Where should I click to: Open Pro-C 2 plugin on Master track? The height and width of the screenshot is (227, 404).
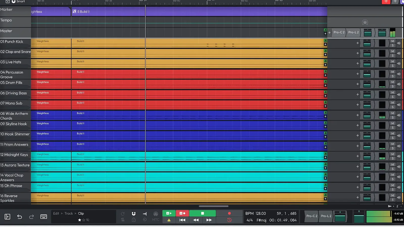click(x=339, y=32)
